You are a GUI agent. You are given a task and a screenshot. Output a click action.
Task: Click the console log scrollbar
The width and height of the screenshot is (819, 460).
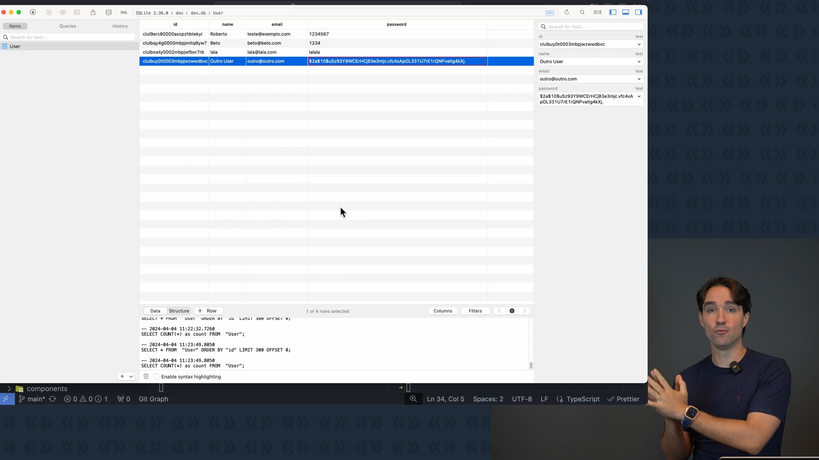click(531, 365)
